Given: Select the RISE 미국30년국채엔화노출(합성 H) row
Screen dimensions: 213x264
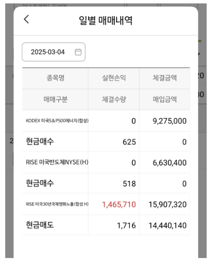Looking at the screenshot, I should point(106,204).
